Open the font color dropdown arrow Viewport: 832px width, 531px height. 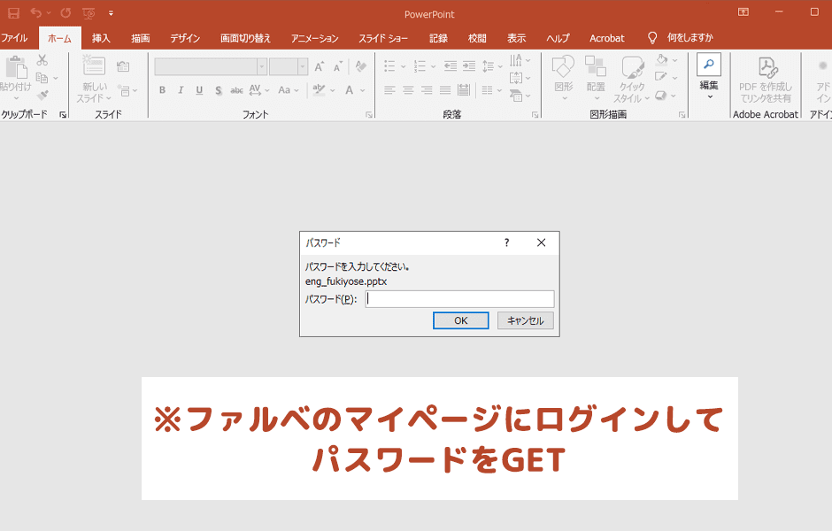(363, 90)
